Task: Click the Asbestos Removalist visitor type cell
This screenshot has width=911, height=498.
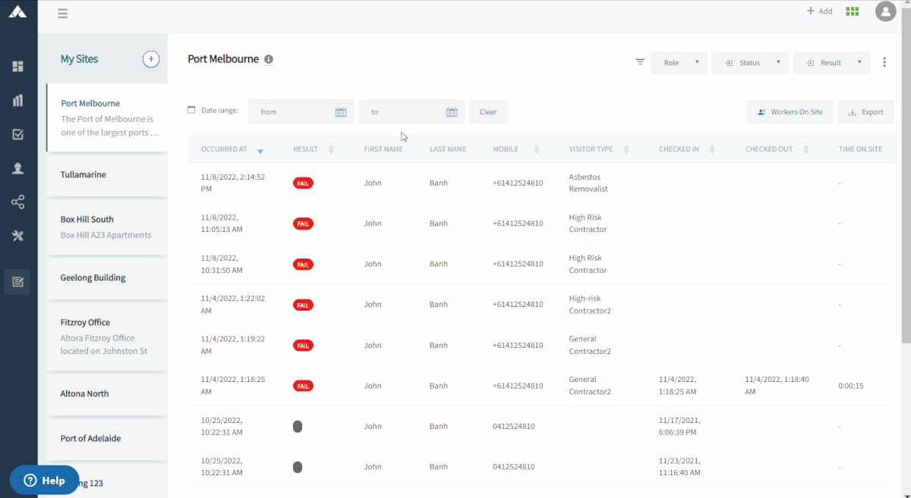Action: (x=588, y=183)
